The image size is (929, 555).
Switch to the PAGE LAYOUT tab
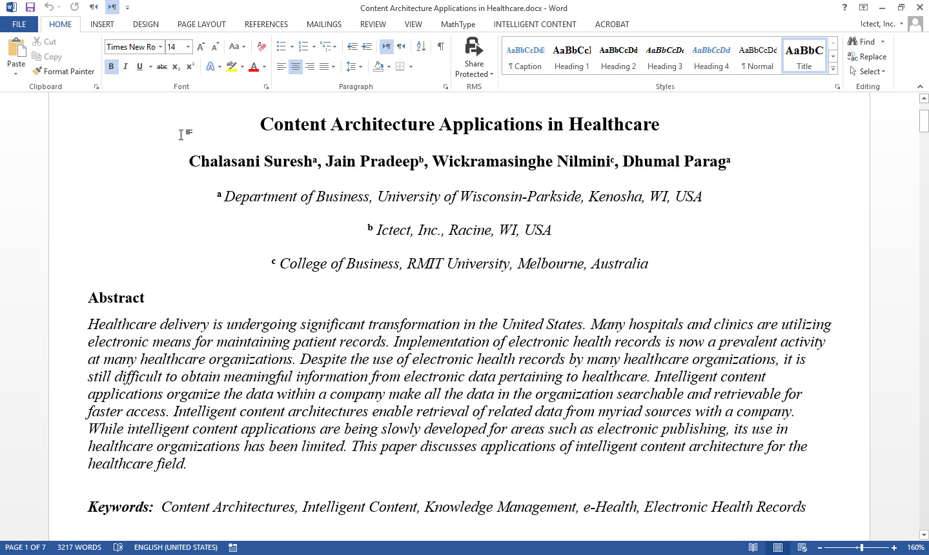coord(201,25)
